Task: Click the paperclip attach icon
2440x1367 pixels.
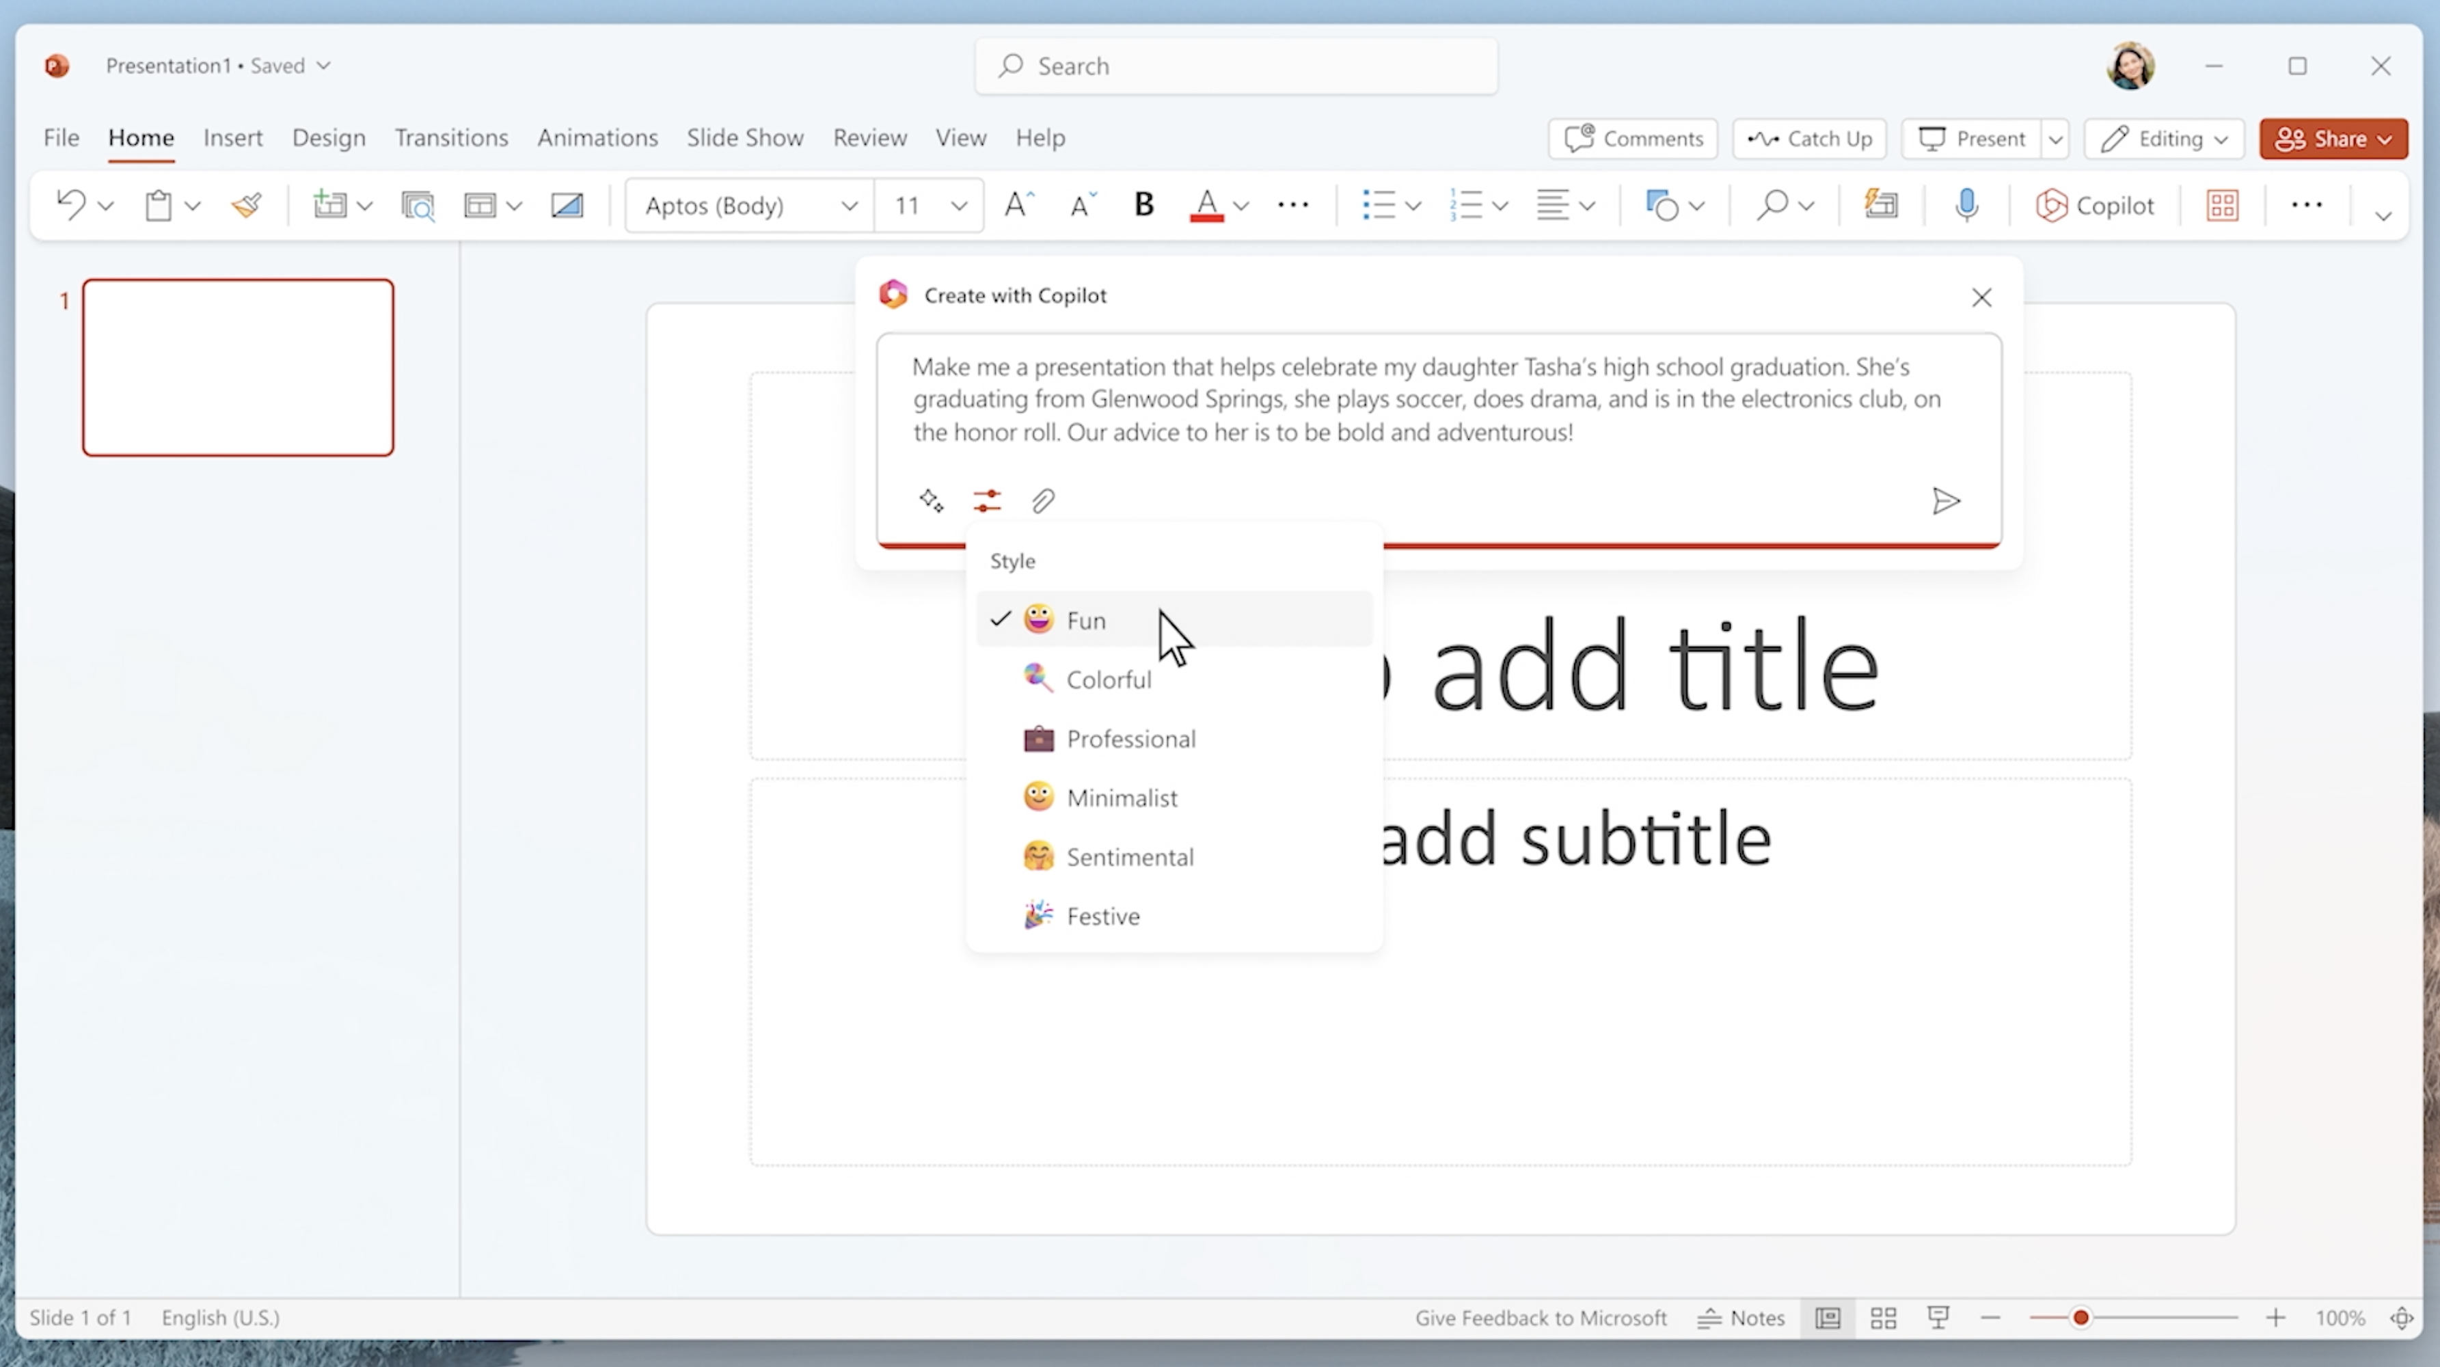Action: (x=1043, y=500)
